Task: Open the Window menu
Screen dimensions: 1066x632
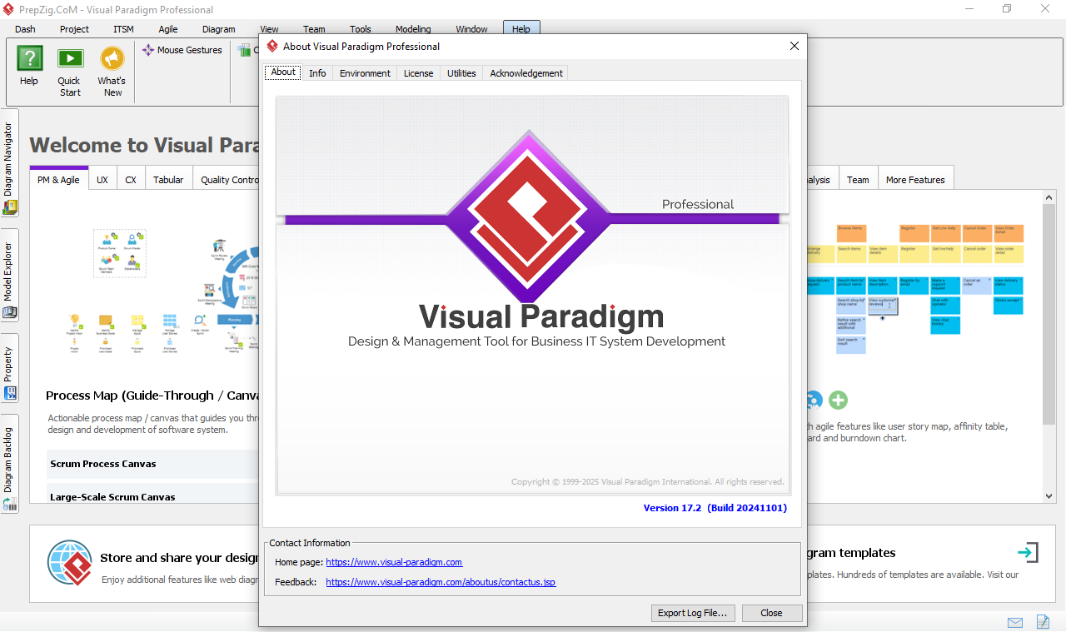Action: click(x=471, y=29)
